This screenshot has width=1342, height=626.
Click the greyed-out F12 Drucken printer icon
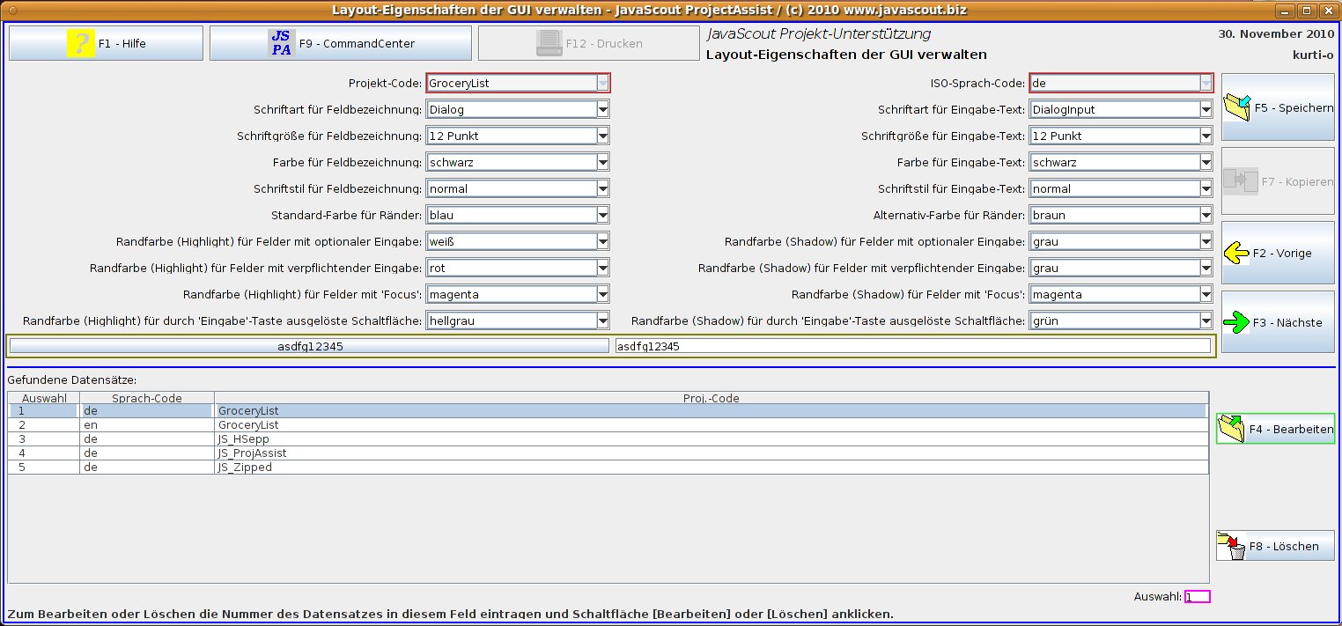pyautogui.click(x=549, y=43)
